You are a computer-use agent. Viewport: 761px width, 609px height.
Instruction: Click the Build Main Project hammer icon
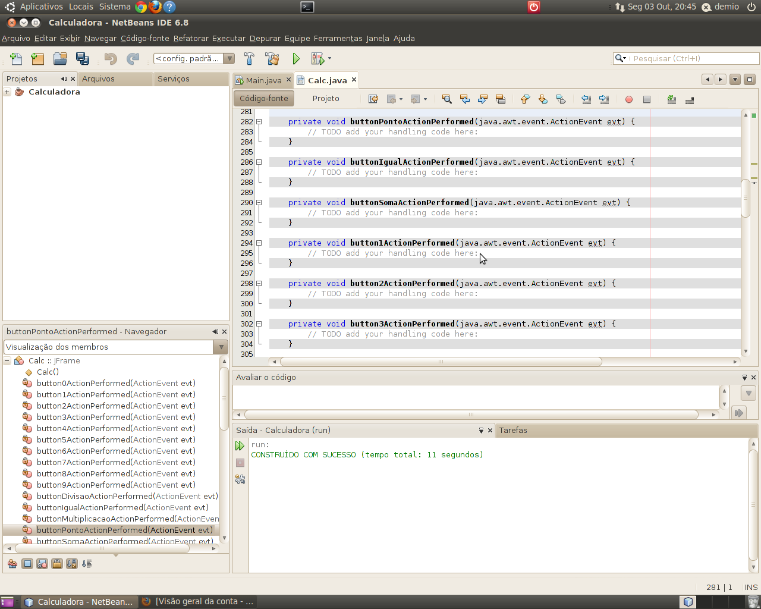tap(249, 58)
